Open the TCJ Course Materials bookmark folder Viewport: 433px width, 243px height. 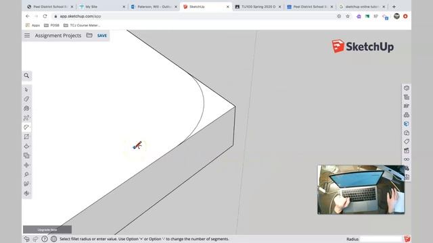click(82, 25)
